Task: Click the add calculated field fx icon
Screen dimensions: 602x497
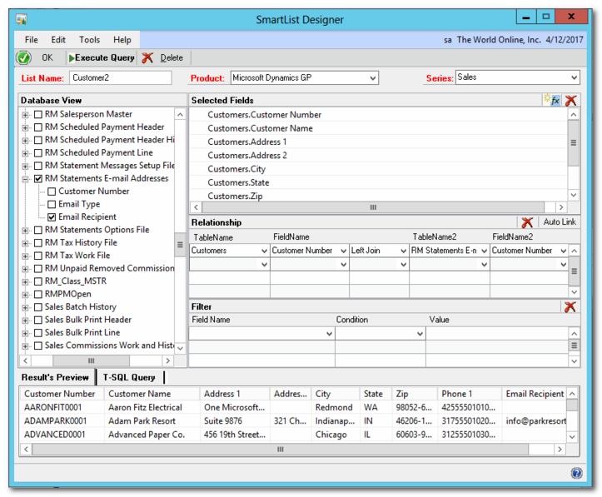Action: (x=552, y=100)
